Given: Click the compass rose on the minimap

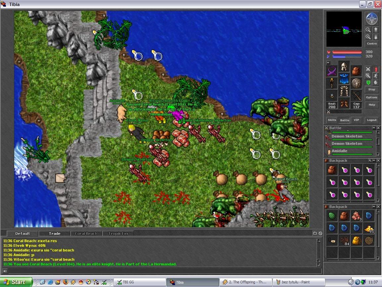Looking at the screenshot, I should pos(372,19).
